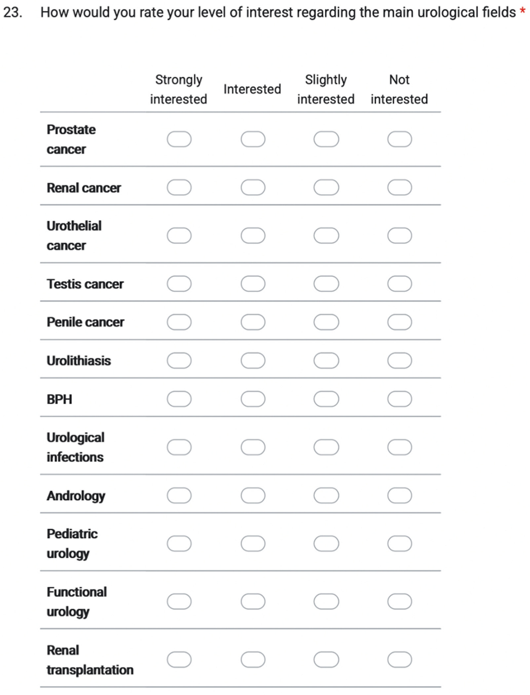
Task: Set Renal cancer to Slightly interested
Action: [326, 187]
